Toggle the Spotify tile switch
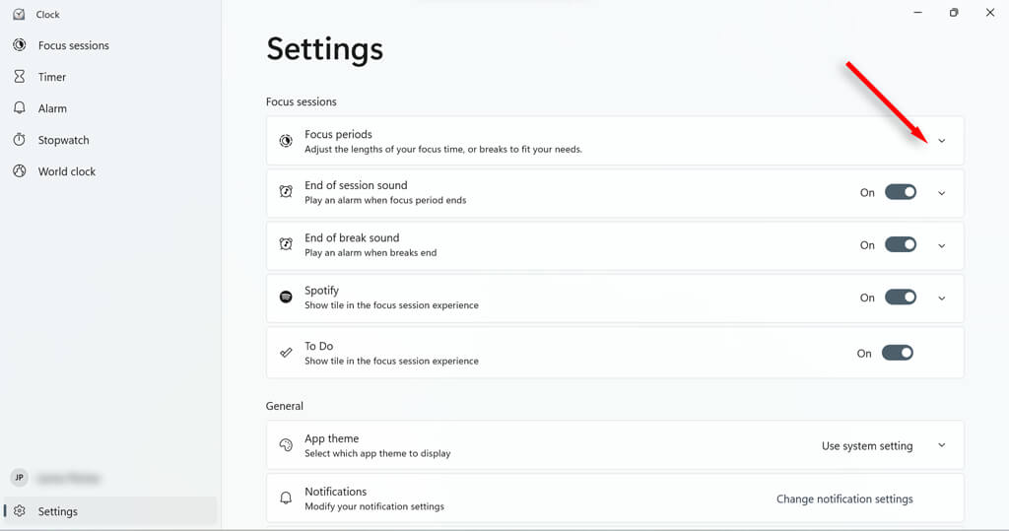The height and width of the screenshot is (531, 1009). click(901, 297)
